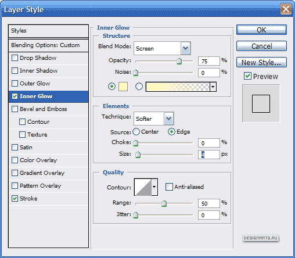The width and height of the screenshot is (295, 258).
Task: Click the Cancel button
Action: click(x=261, y=46)
